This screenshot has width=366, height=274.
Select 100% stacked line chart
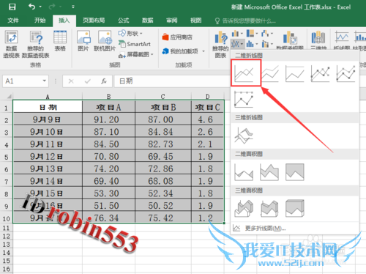295,73
